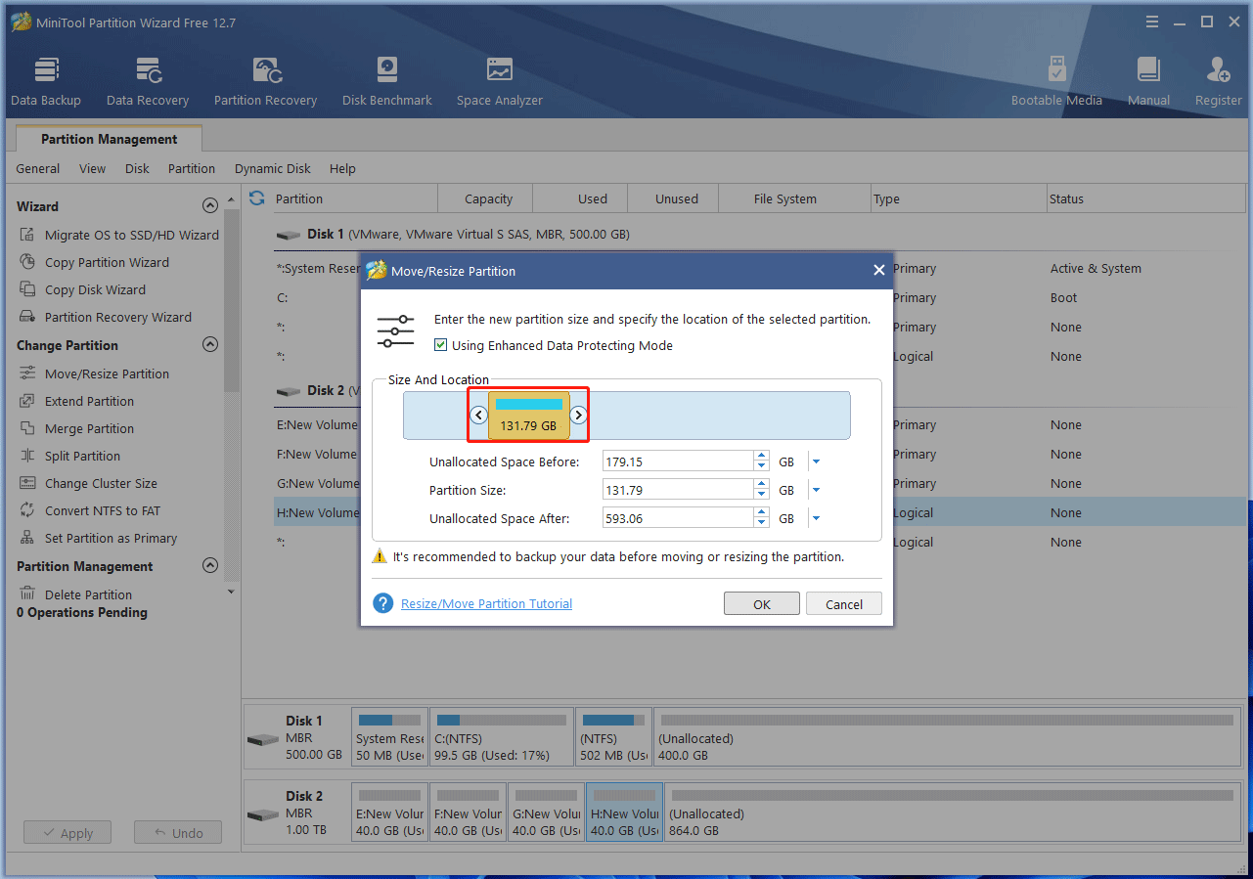The height and width of the screenshot is (879, 1253).
Task: Open the Dynamic Disk menu
Action: click(273, 168)
